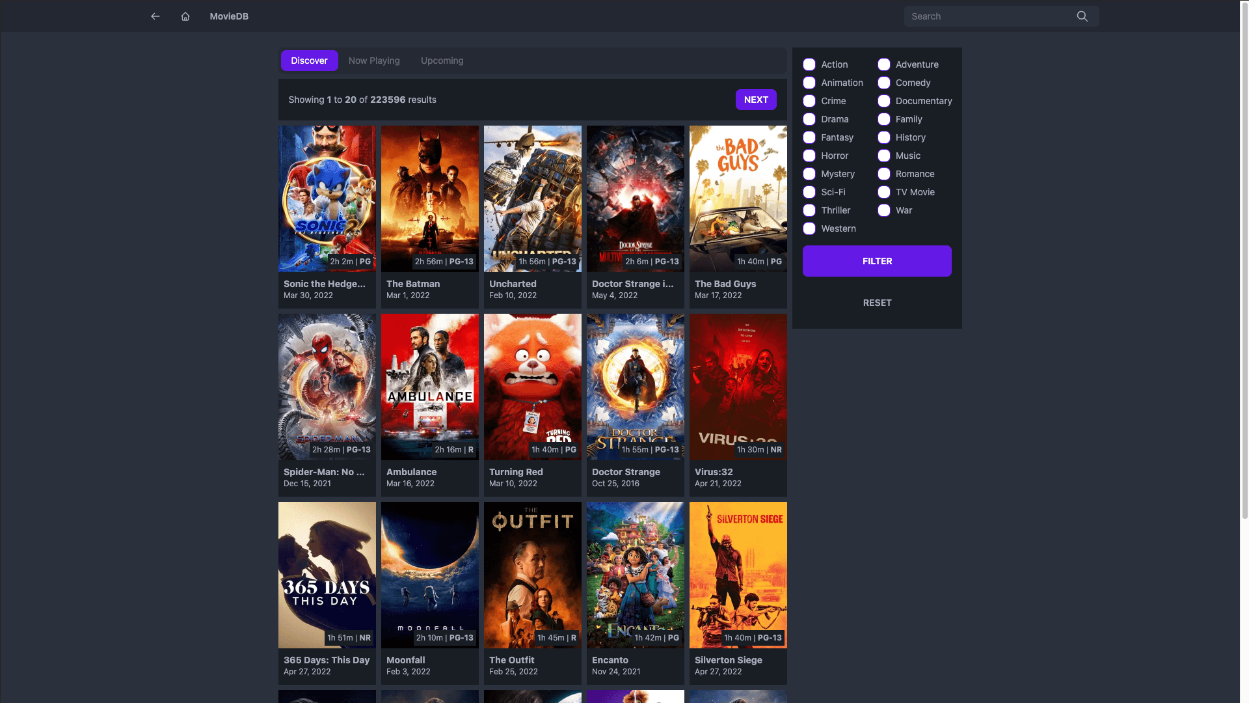The width and height of the screenshot is (1249, 703).
Task: Switch to the Now Playing tab
Action: [x=374, y=61]
